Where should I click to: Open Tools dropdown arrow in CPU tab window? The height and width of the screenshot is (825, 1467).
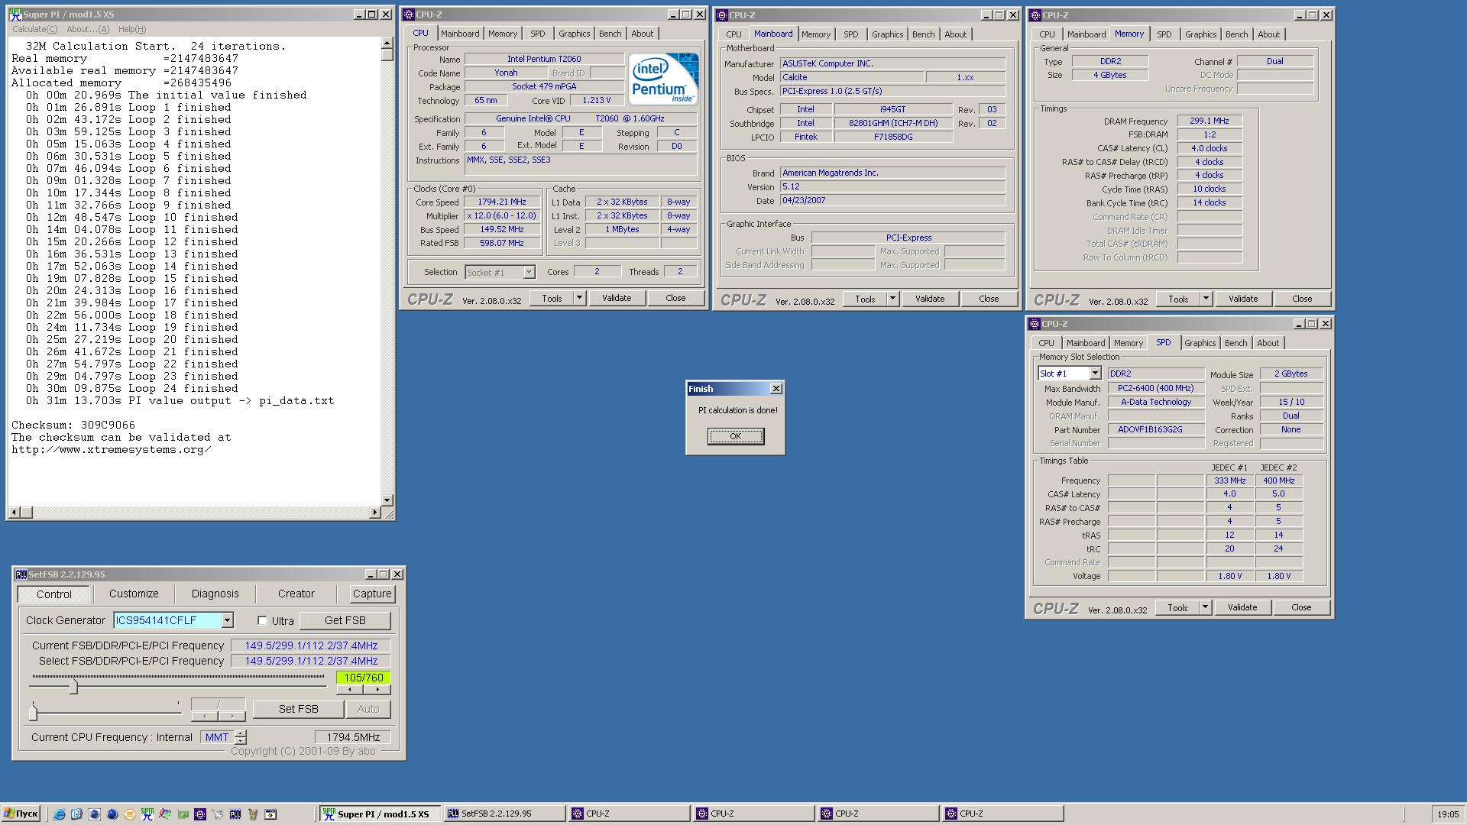coord(580,298)
